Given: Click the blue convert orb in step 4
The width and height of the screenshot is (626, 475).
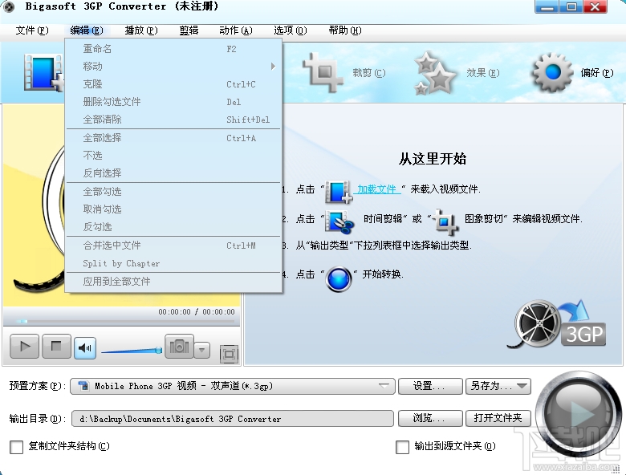Looking at the screenshot, I should pyautogui.click(x=339, y=279).
